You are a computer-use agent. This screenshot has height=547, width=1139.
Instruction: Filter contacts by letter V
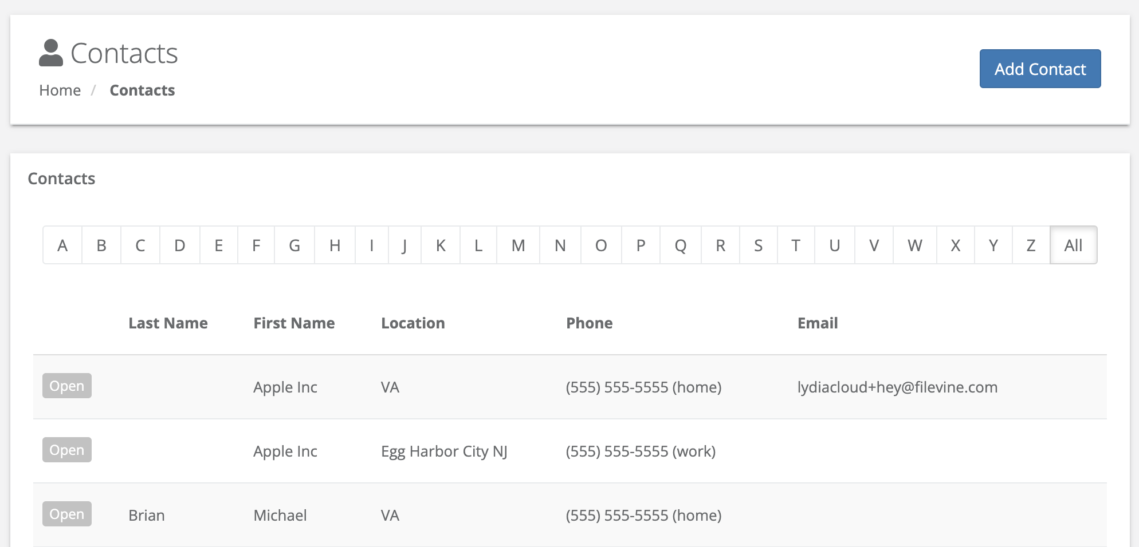pos(874,245)
